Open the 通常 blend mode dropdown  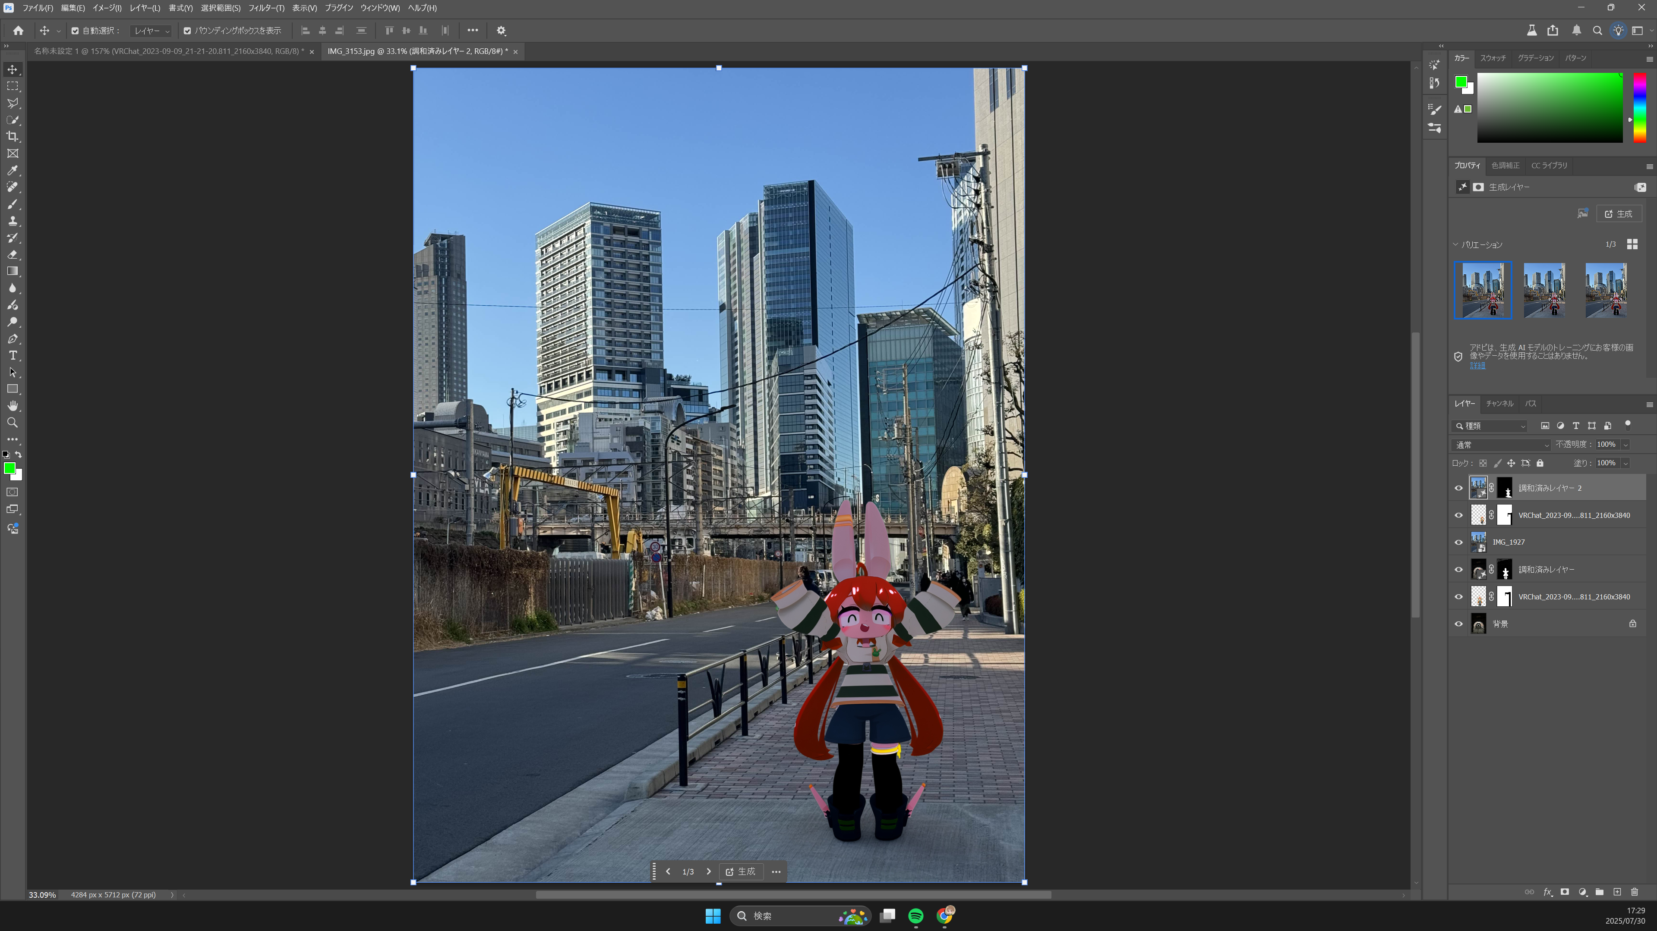click(x=1501, y=445)
